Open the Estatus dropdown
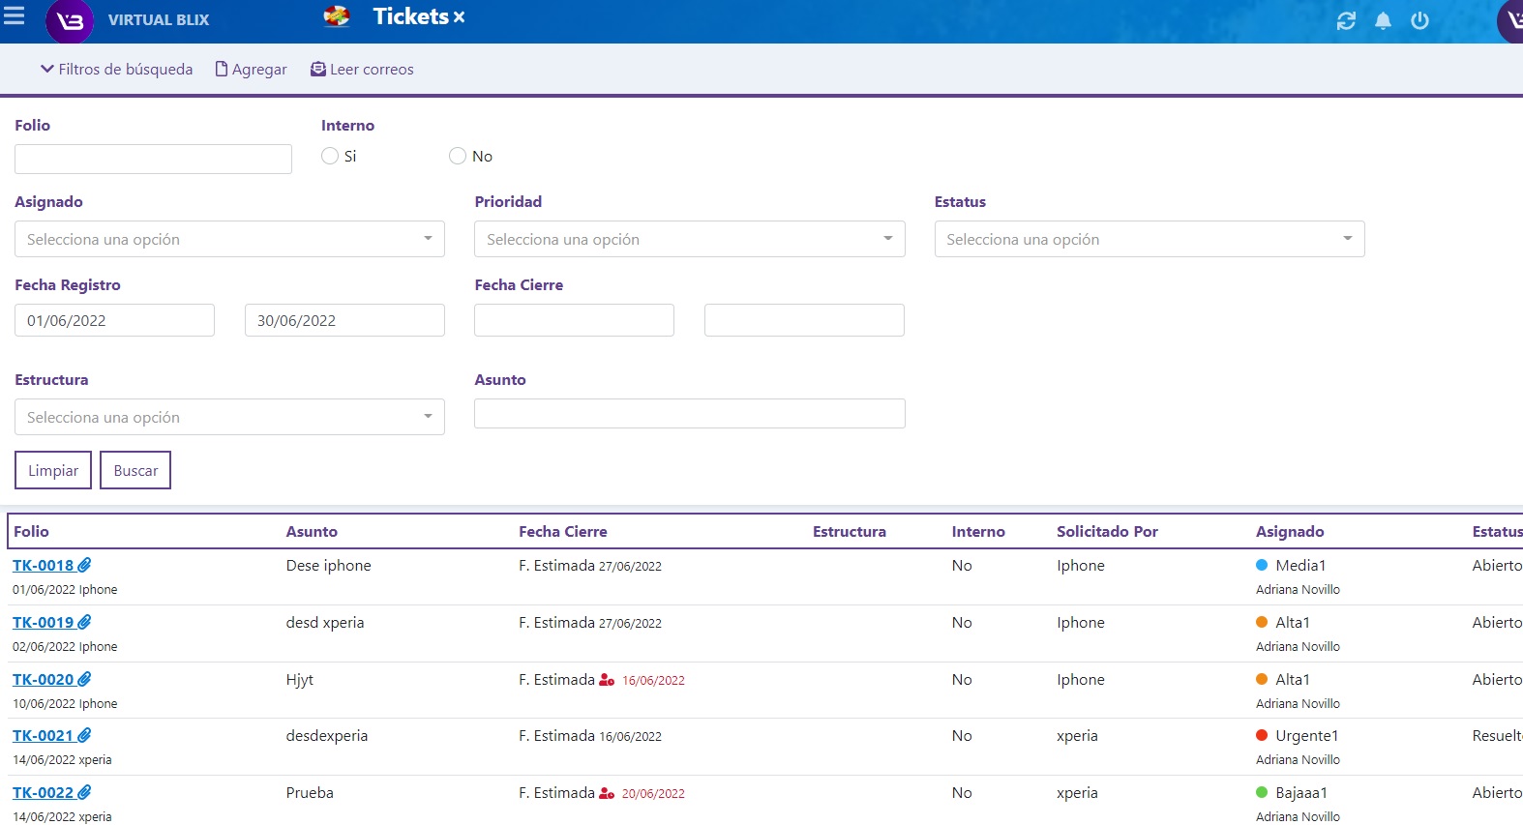This screenshot has height=825, width=1523. tap(1149, 239)
